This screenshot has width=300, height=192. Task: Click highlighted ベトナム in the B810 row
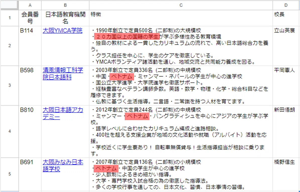[x=137, y=116]
